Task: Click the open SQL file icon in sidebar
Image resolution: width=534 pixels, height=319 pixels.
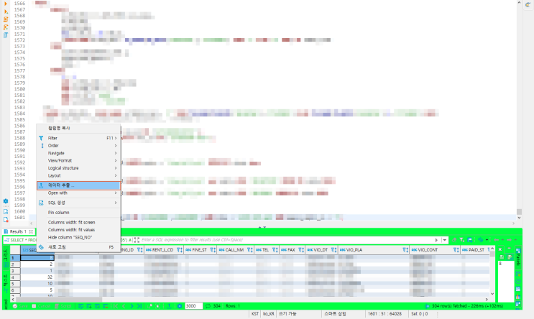Action: point(6,211)
